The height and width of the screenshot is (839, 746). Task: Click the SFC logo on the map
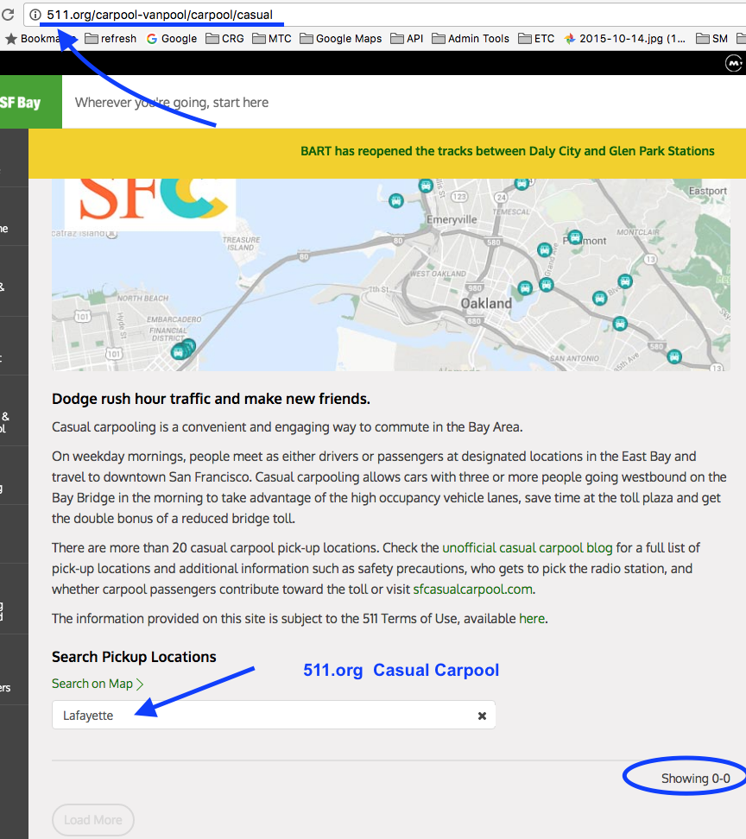click(x=150, y=205)
